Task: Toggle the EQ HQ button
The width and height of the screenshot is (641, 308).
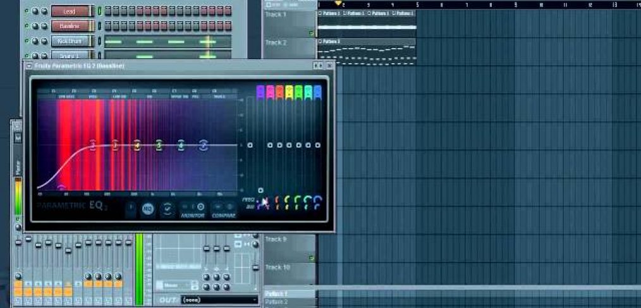Action: [147, 209]
